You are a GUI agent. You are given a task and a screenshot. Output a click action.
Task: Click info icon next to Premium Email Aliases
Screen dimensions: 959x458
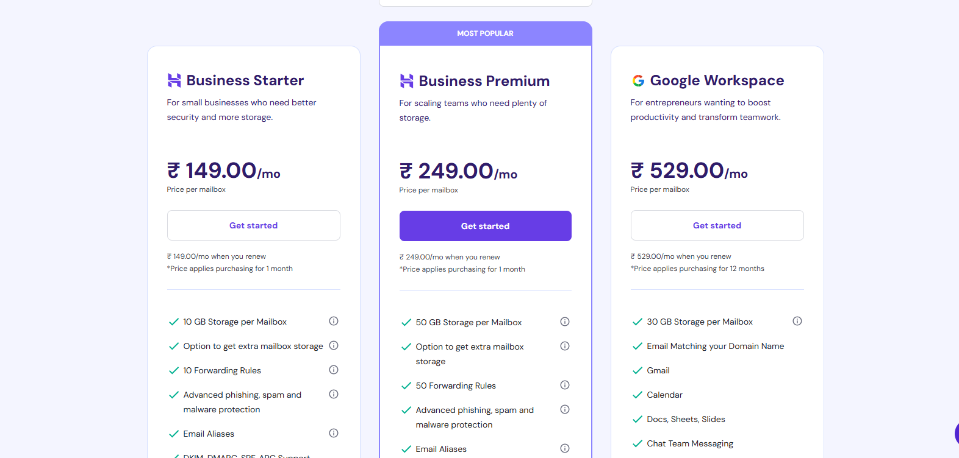tap(565, 448)
